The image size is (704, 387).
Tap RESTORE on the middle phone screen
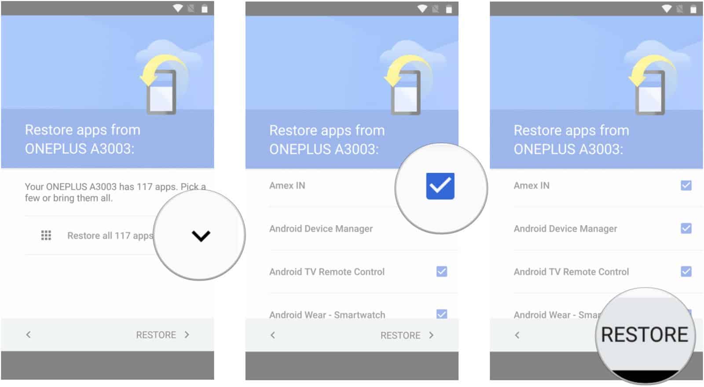400,335
